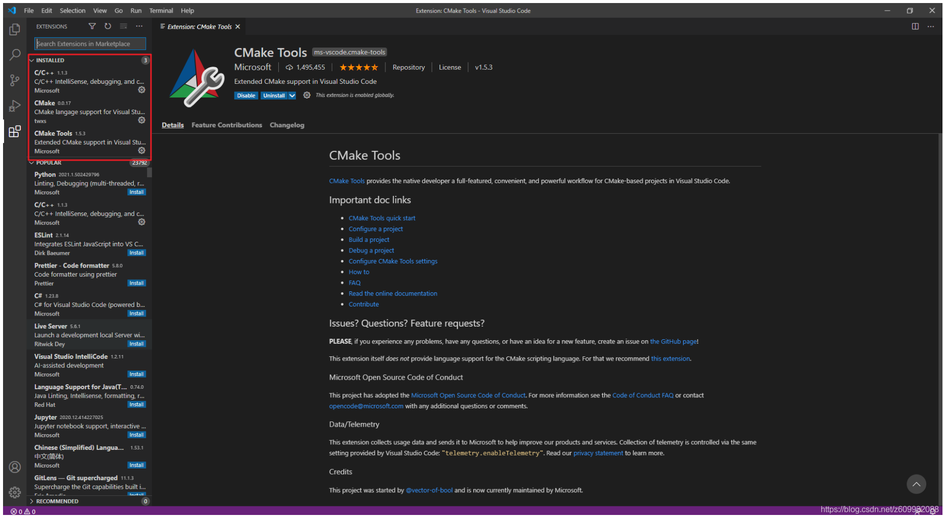This screenshot has height=519, width=944.
Task: Open manage gear for CMake by twxs
Action: coord(141,120)
